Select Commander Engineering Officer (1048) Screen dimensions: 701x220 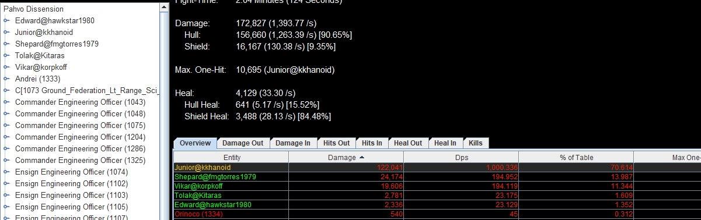pos(80,114)
